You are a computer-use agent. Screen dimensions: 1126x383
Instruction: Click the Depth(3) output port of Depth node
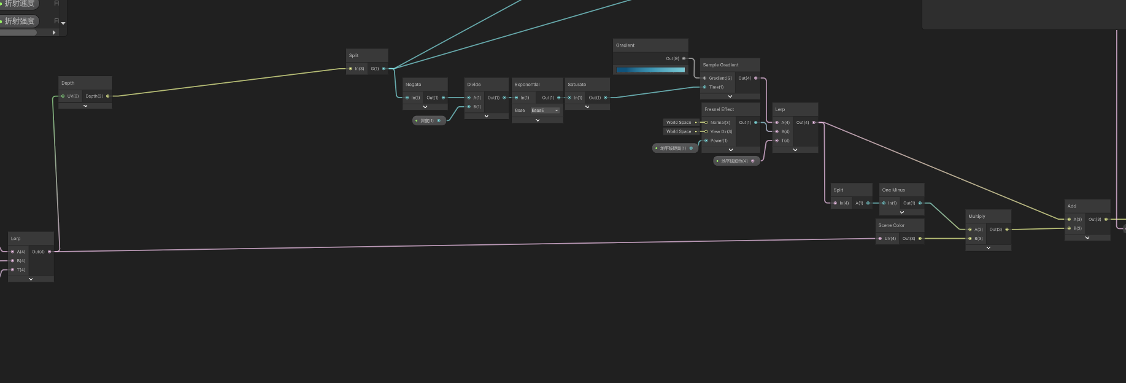click(x=108, y=96)
